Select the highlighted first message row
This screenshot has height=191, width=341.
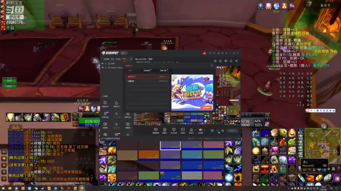pyautogui.click(x=147, y=76)
